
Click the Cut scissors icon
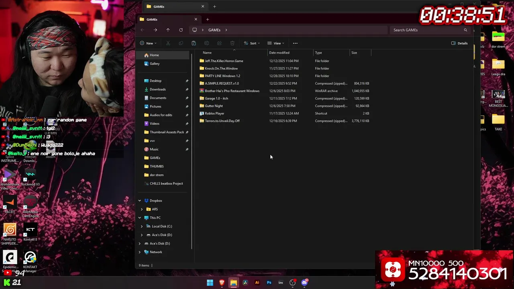point(168,43)
